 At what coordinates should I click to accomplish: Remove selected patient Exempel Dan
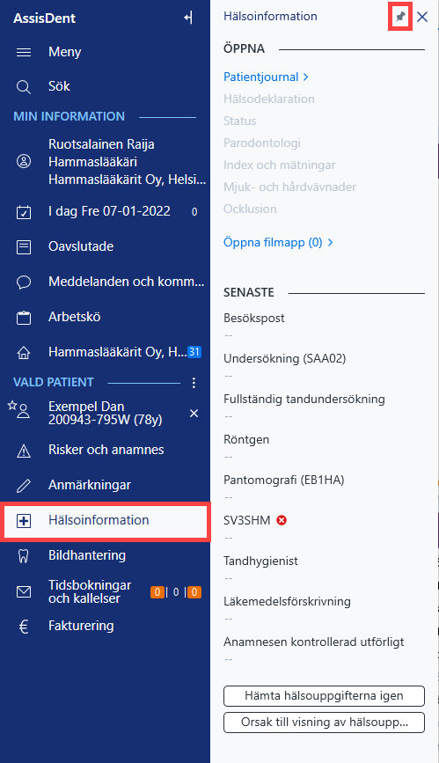tap(194, 413)
